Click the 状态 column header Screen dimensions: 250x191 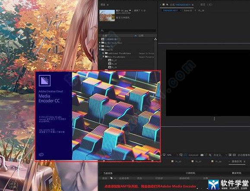[x=139, y=178]
